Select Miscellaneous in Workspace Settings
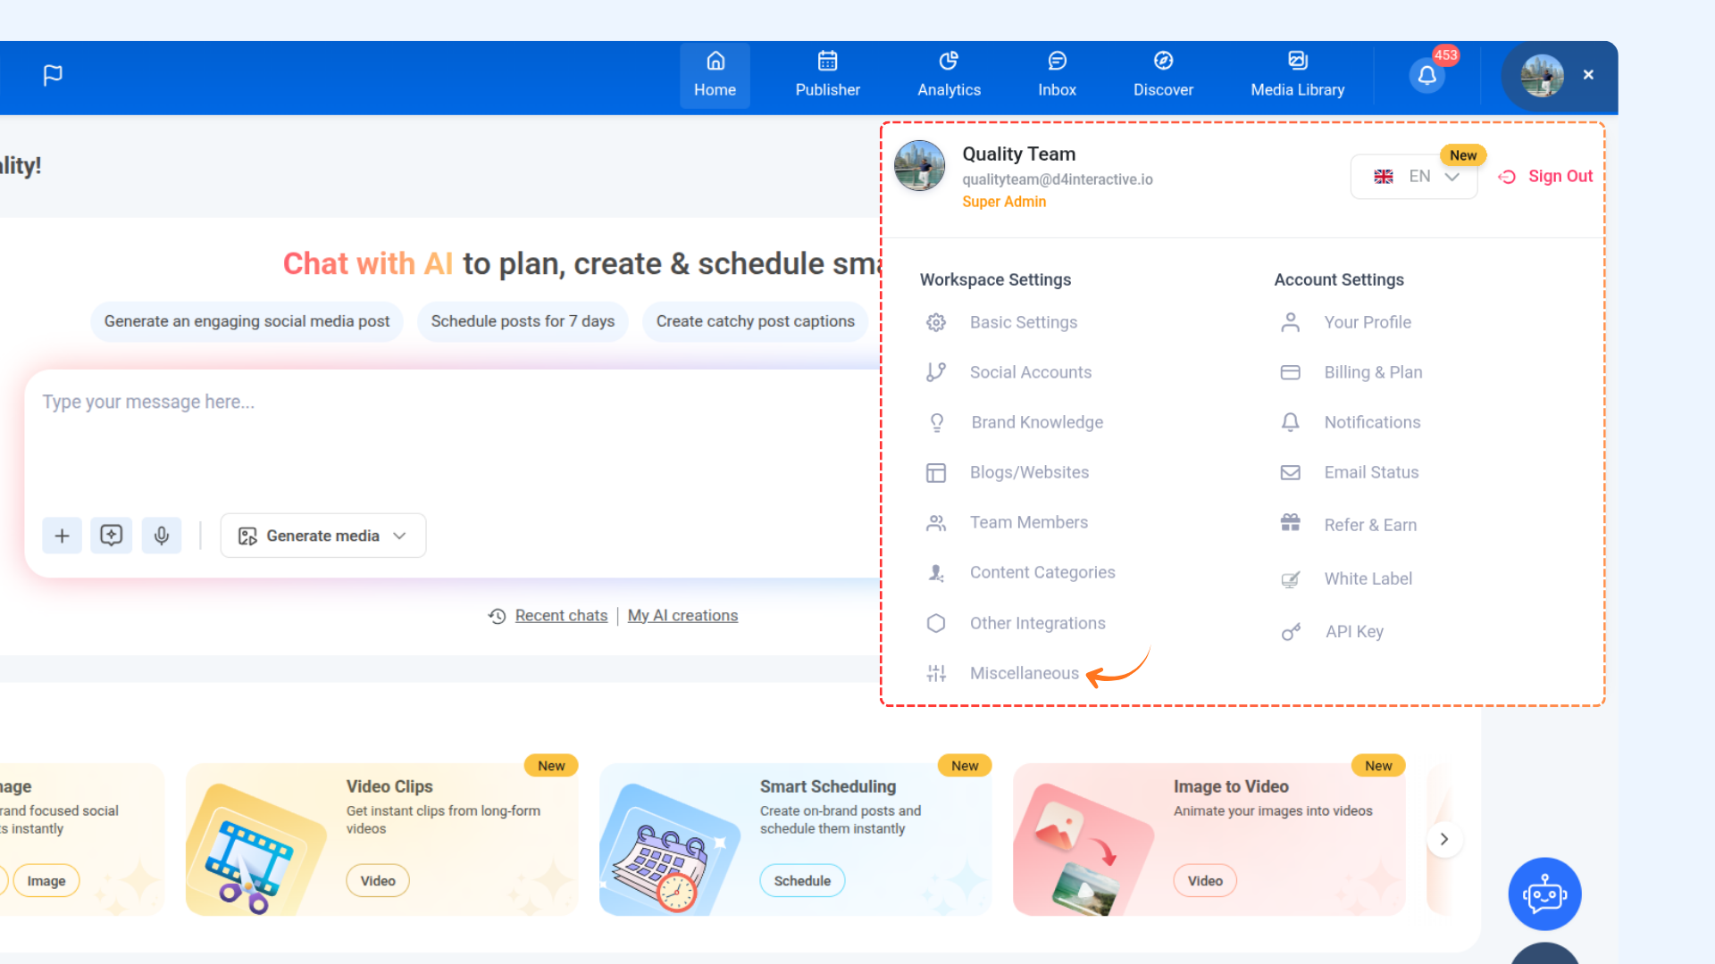This screenshot has width=1715, height=964. click(x=1024, y=673)
